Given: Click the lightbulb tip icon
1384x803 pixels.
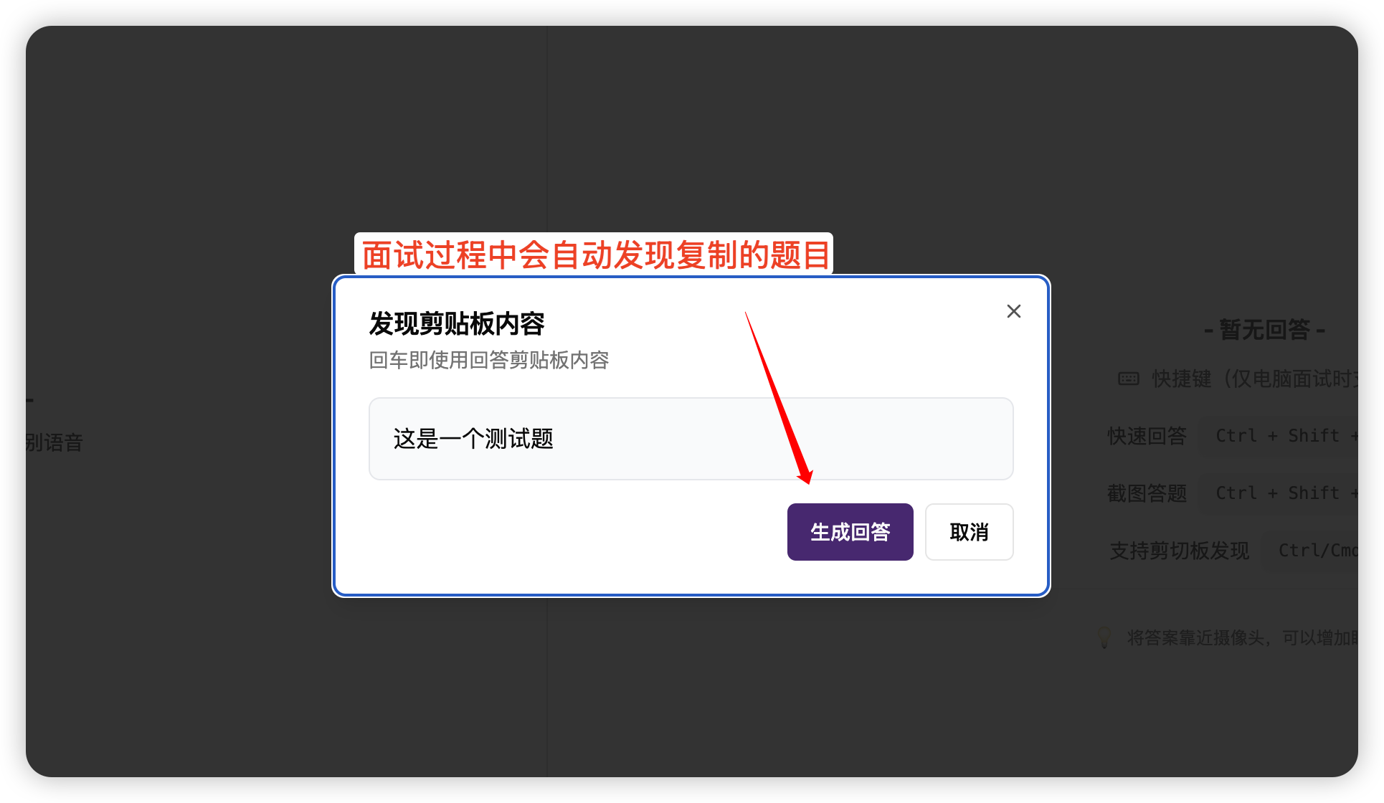Looking at the screenshot, I should click(1104, 637).
